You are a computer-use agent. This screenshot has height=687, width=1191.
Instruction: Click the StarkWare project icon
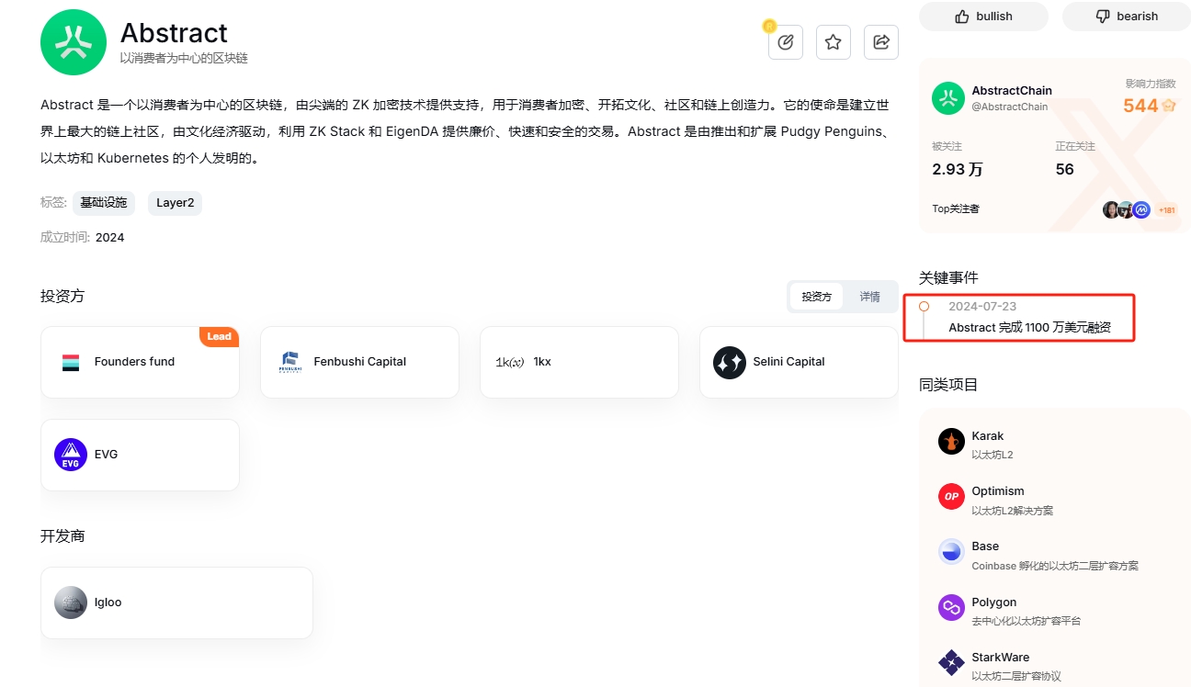click(x=951, y=662)
